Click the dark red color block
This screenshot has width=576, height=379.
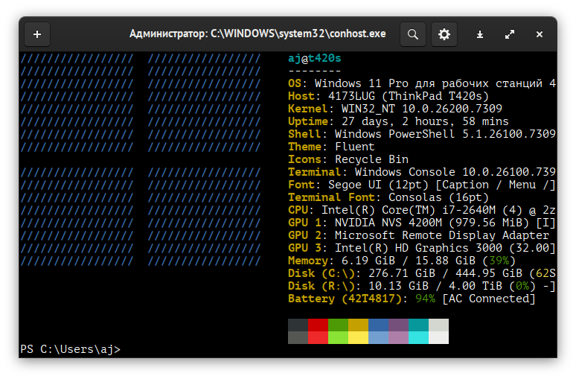pyautogui.click(x=318, y=325)
